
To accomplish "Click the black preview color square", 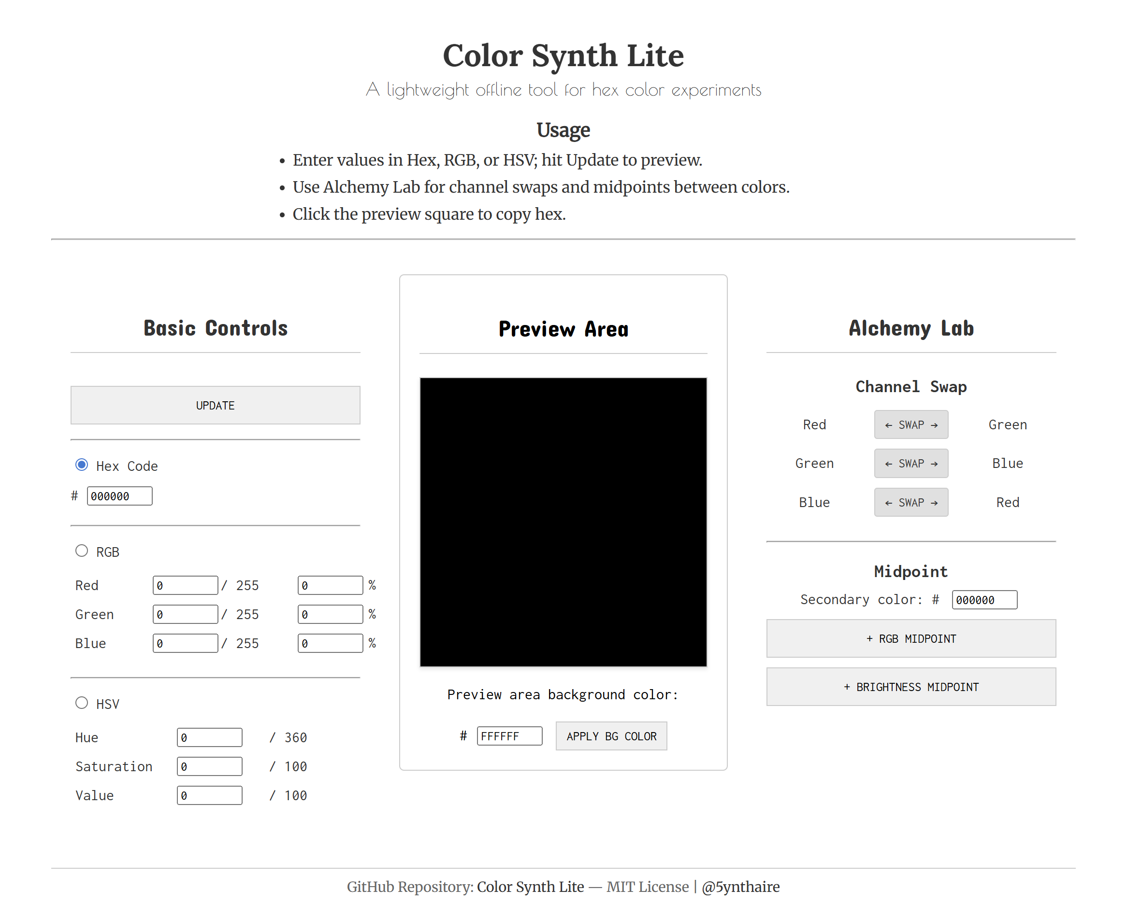I will click(563, 522).
